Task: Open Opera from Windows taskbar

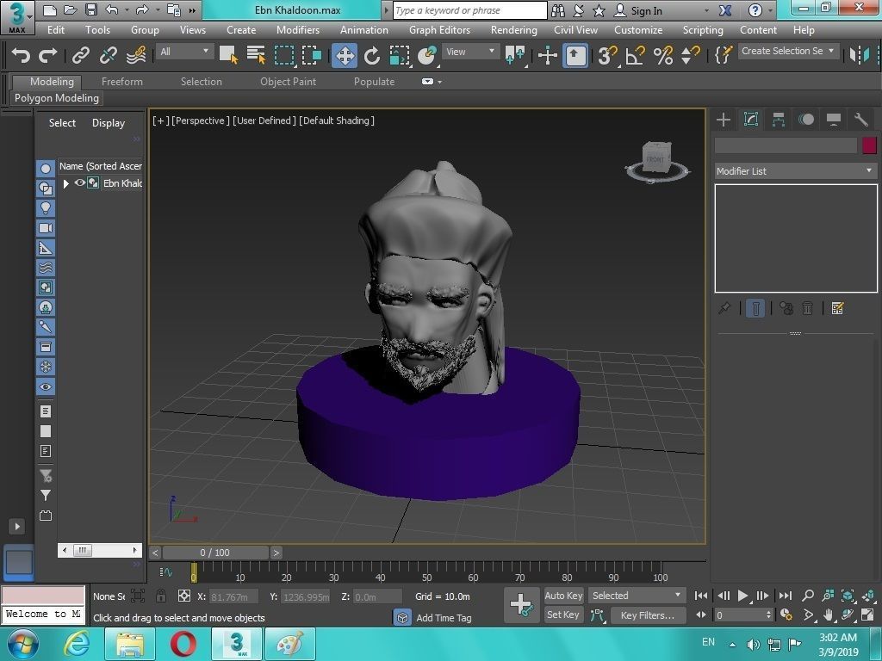Action: tap(183, 644)
